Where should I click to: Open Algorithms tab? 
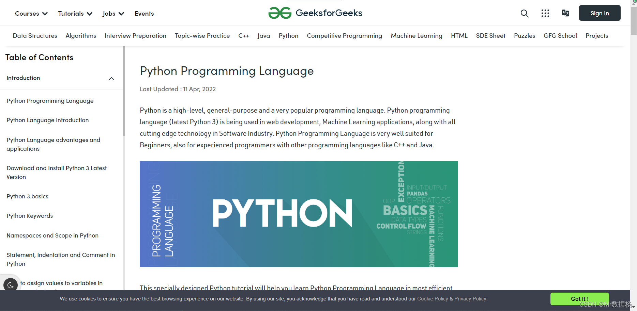[81, 36]
